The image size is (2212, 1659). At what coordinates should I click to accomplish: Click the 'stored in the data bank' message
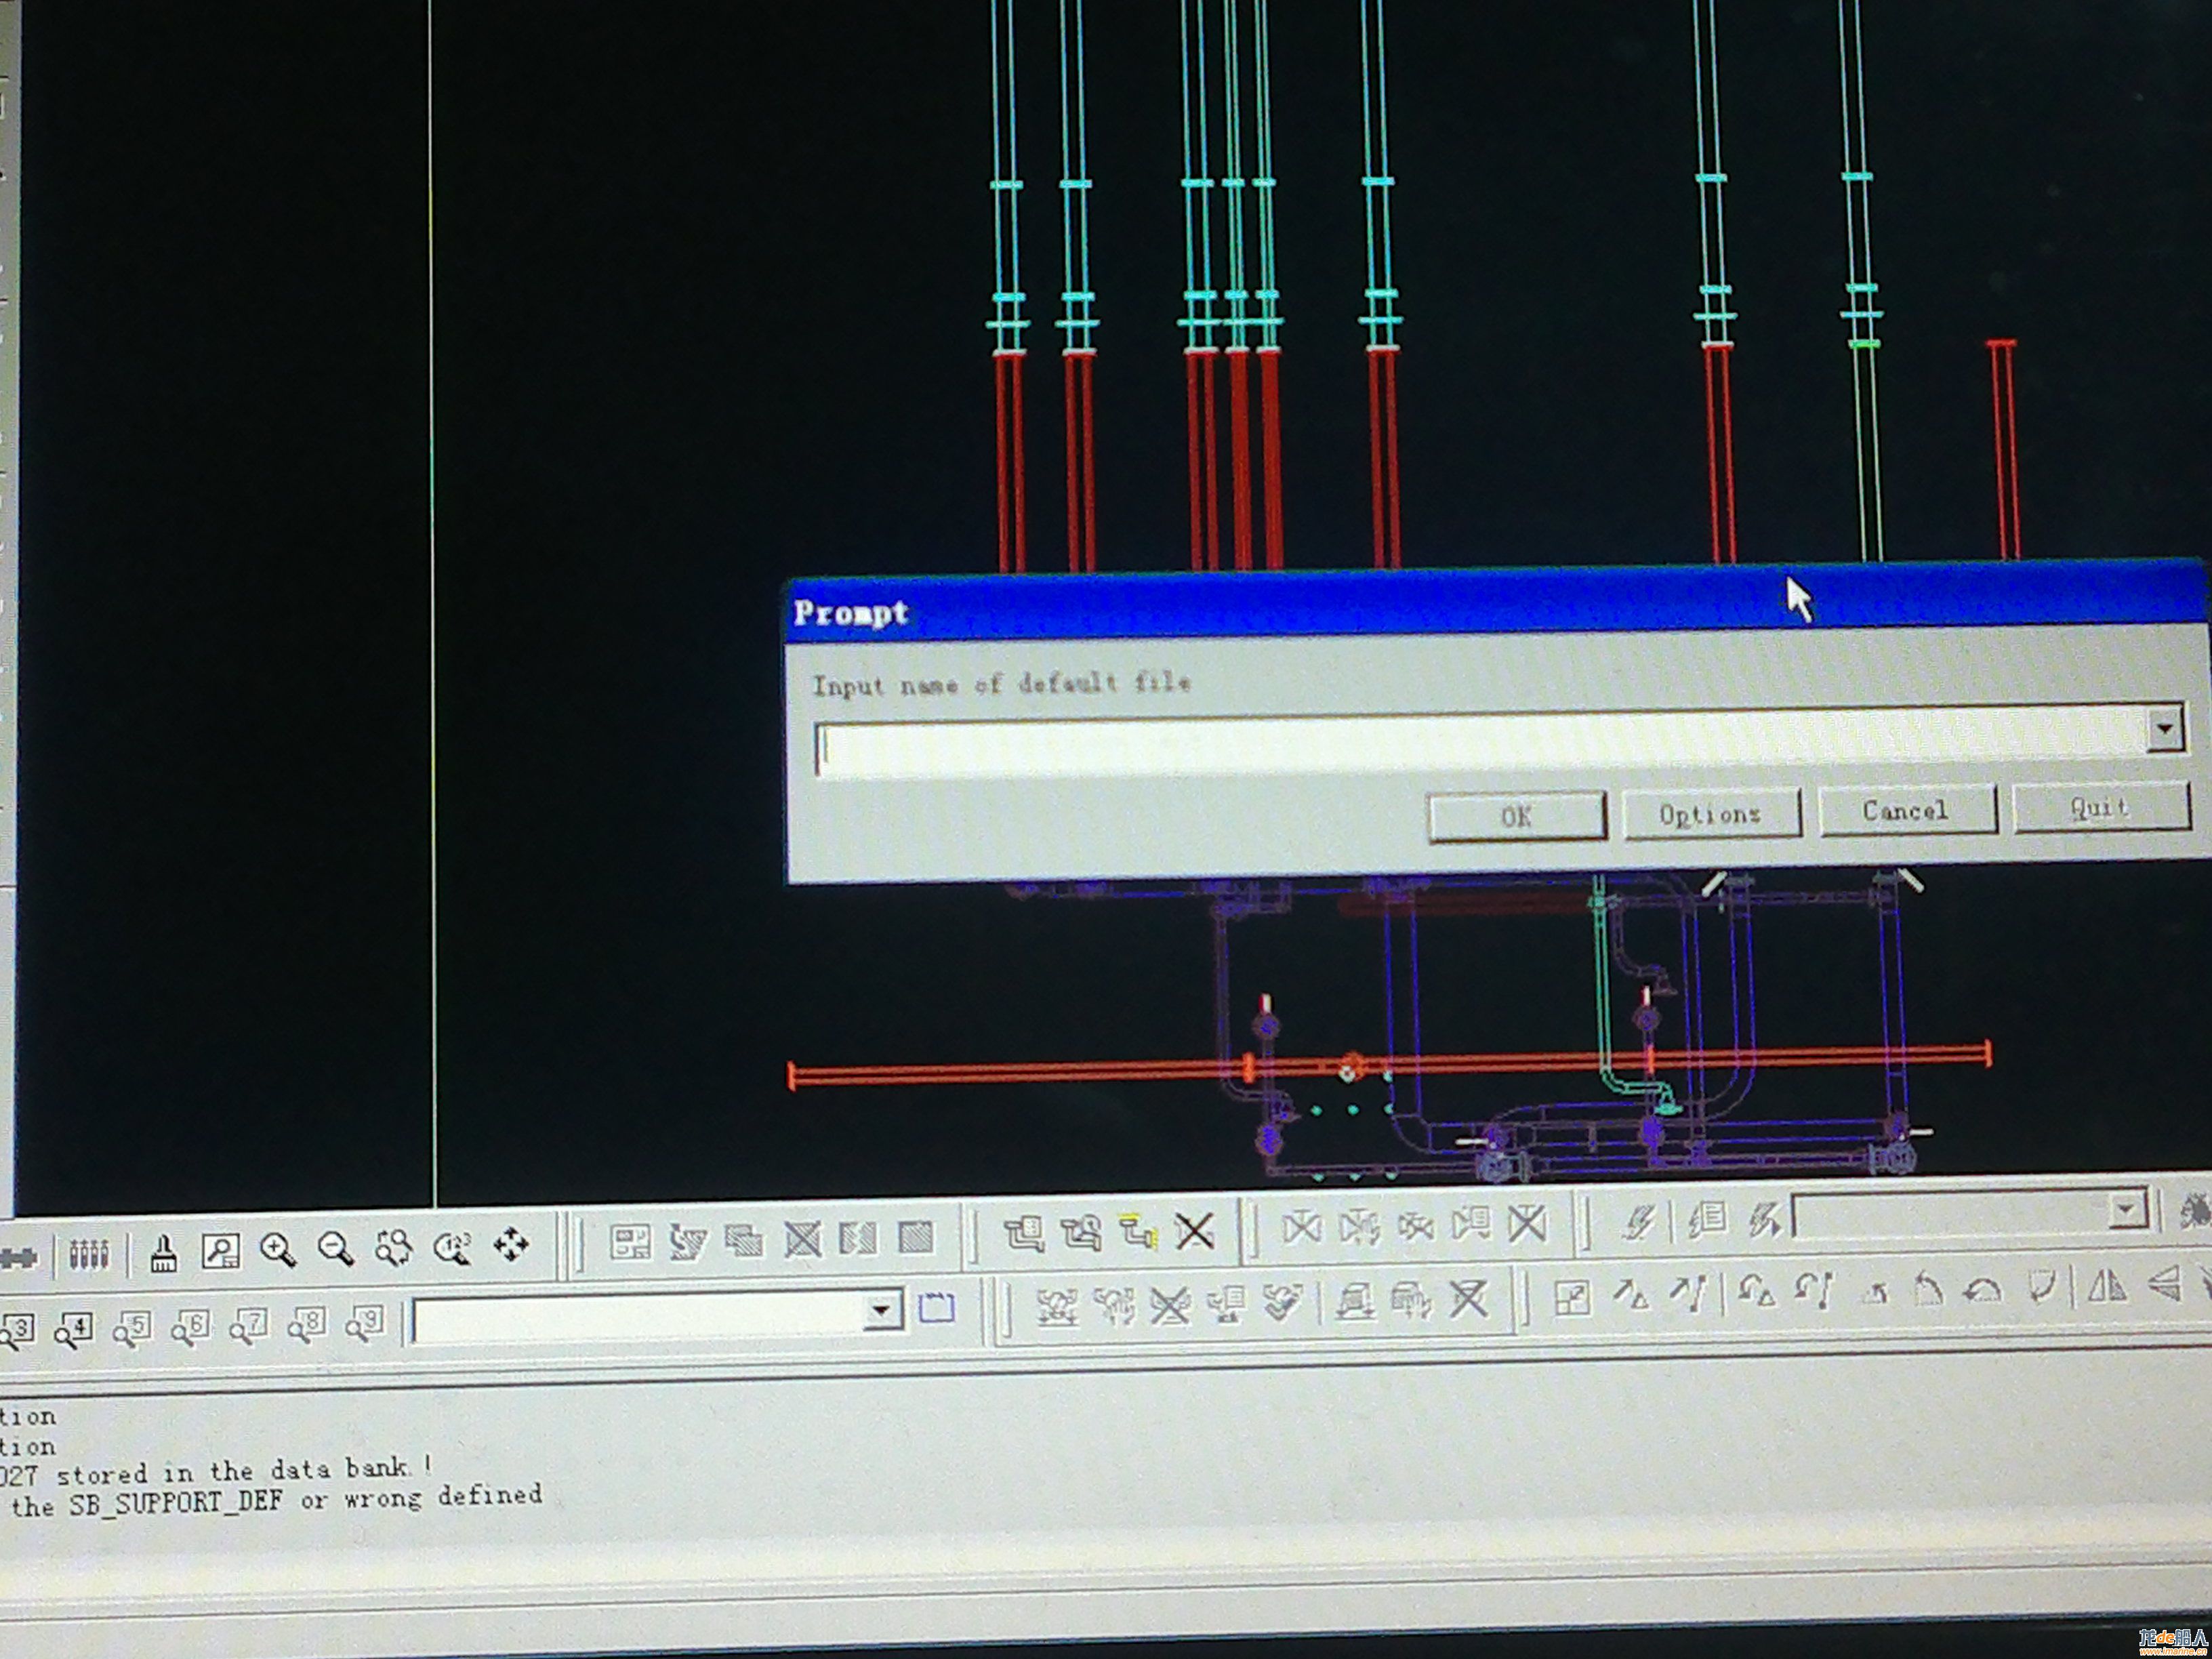(244, 1471)
